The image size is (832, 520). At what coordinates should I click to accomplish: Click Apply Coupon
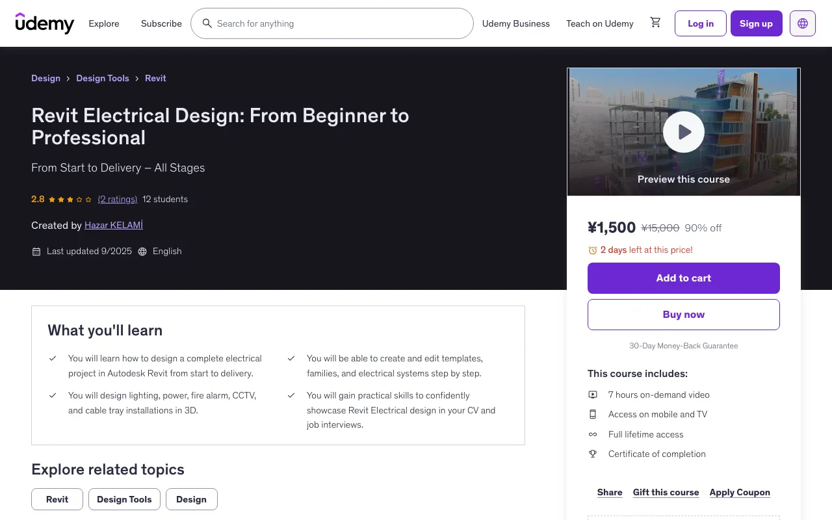pos(740,492)
